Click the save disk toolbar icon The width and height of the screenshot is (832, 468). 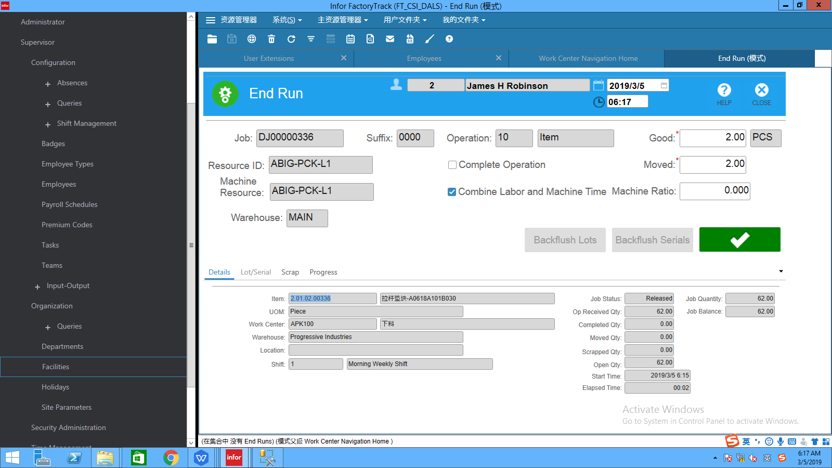[x=232, y=39]
